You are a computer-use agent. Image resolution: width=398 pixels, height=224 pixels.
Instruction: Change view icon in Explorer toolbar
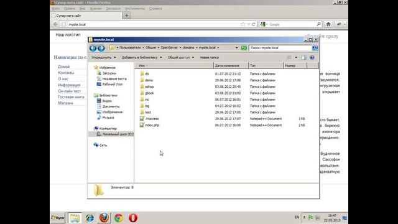click(289, 57)
